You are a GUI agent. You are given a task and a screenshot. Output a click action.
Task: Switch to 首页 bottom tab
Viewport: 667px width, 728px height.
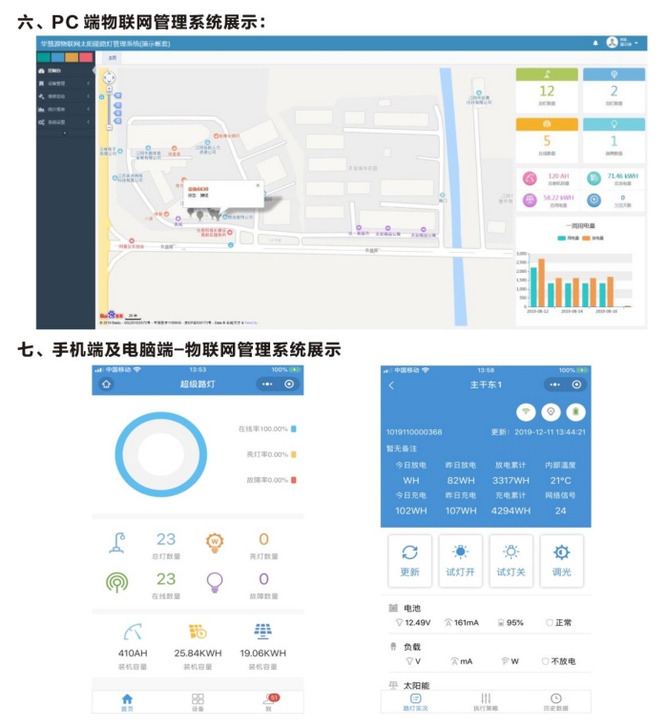coord(127,703)
